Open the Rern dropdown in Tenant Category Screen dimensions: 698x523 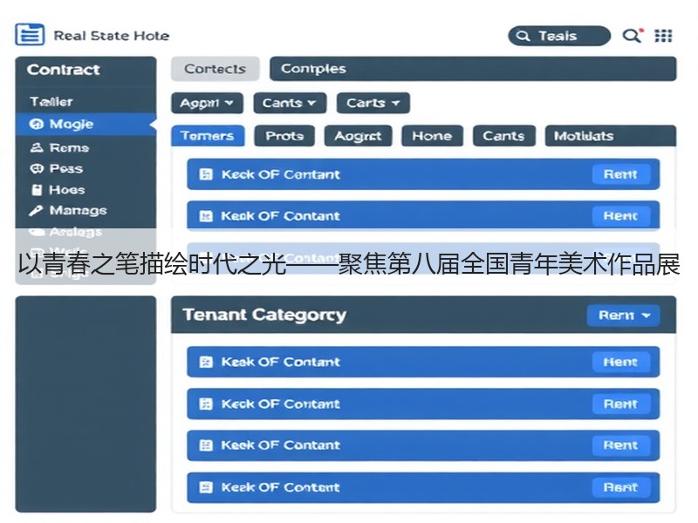(x=623, y=316)
